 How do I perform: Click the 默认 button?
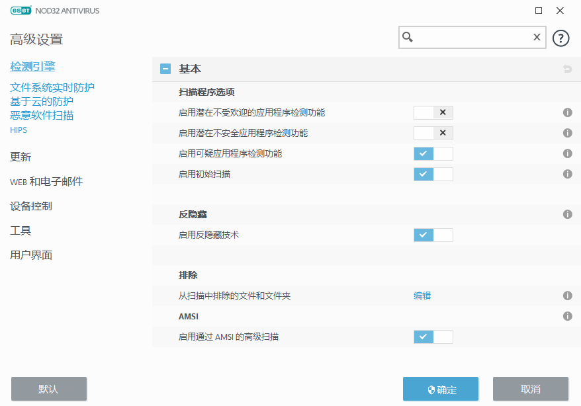tap(49, 389)
